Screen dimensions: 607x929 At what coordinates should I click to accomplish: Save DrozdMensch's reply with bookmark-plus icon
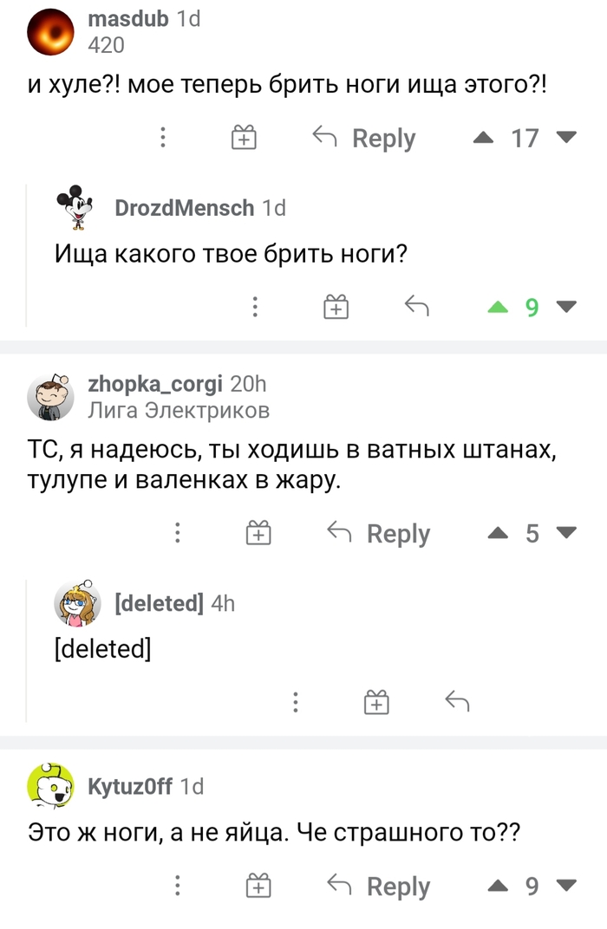(336, 307)
